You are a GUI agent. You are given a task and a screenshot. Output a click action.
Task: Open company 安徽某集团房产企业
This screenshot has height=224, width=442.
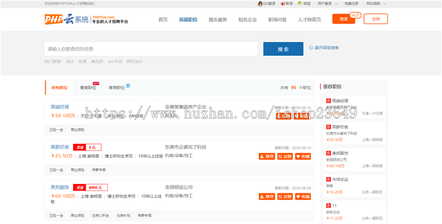(x=186, y=107)
